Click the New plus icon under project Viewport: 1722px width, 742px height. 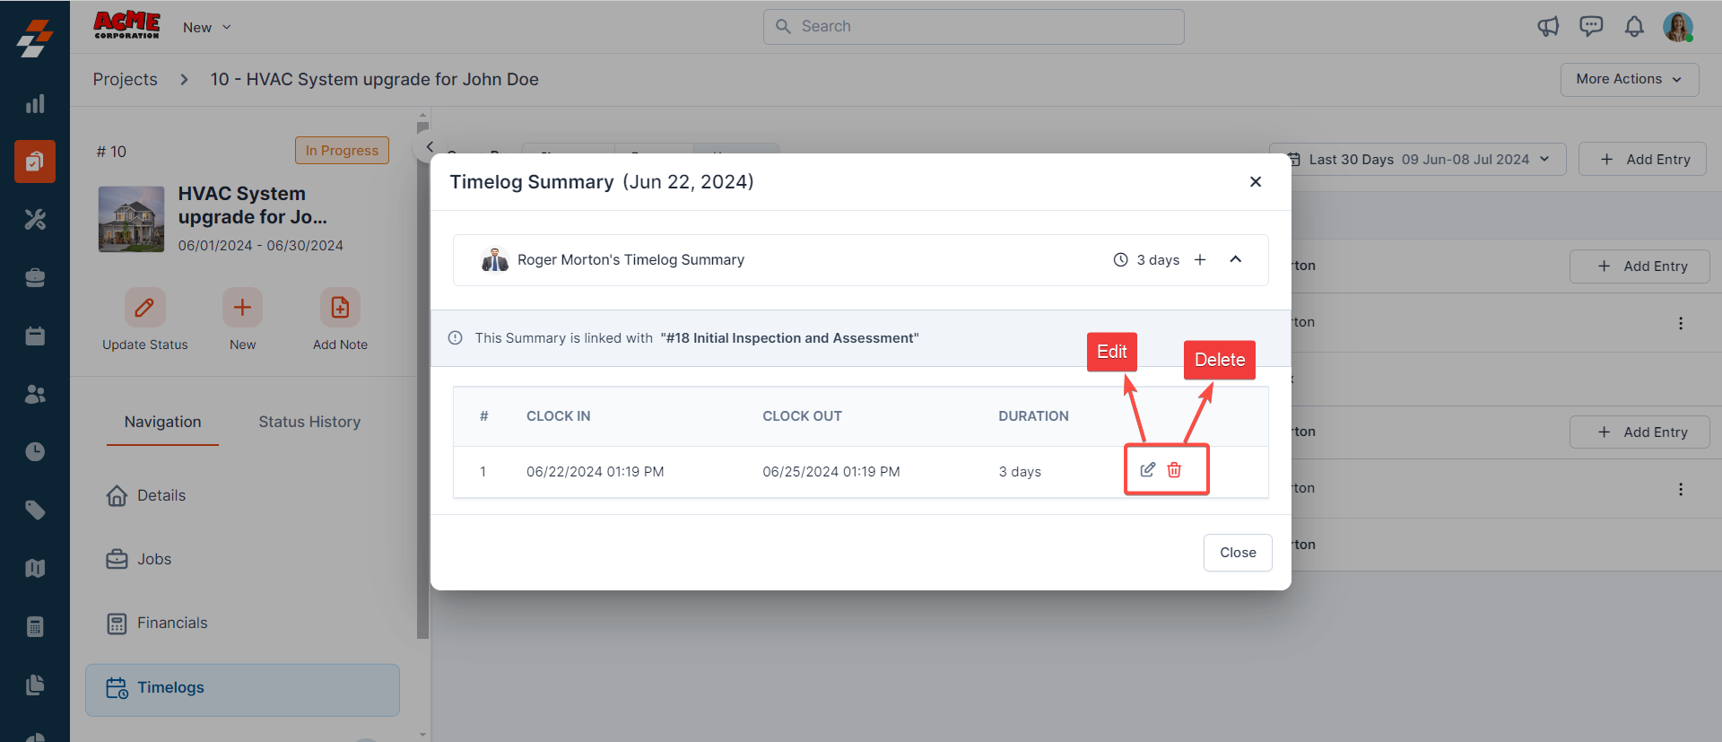(x=242, y=308)
